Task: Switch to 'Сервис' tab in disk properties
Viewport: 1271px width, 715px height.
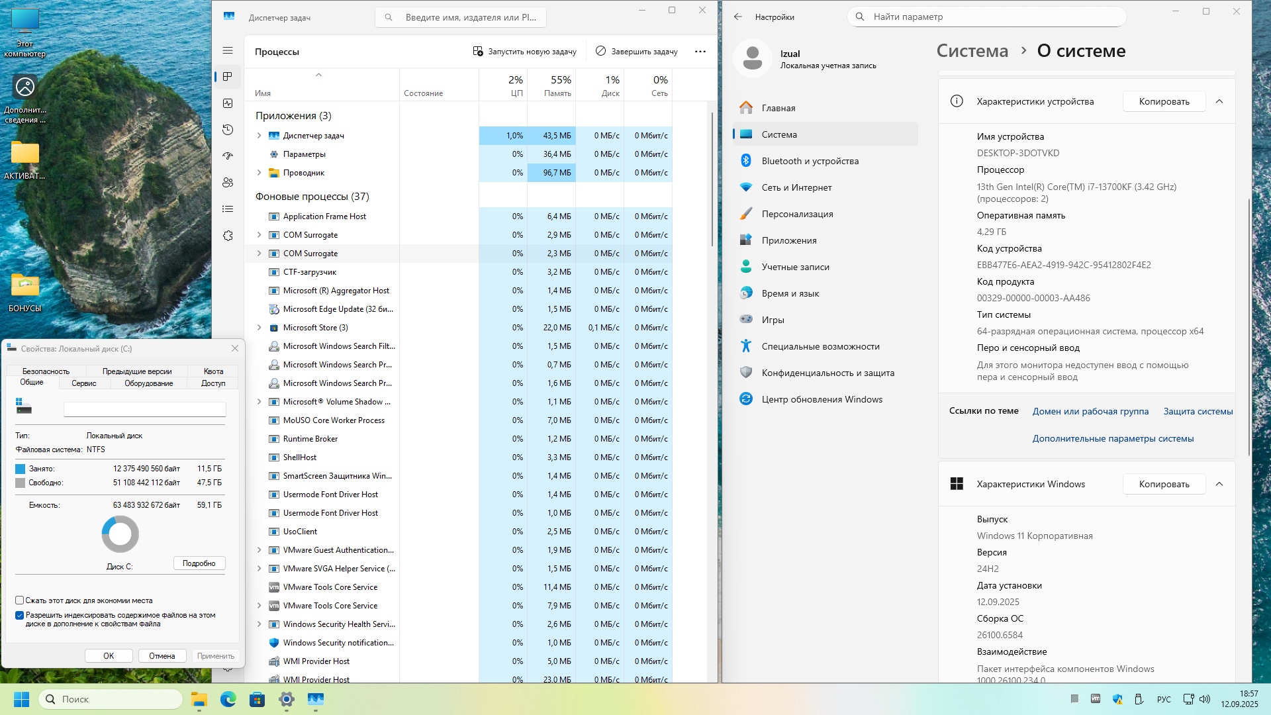Action: point(84,383)
